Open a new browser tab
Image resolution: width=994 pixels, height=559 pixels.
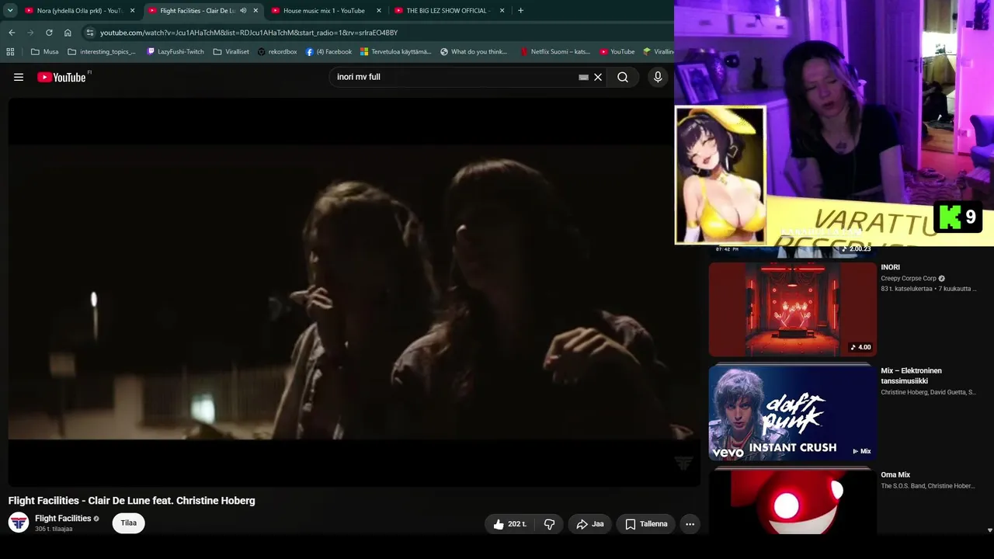(x=520, y=11)
